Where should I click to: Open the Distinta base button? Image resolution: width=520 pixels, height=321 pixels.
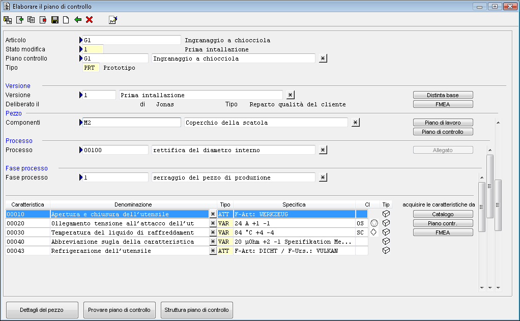coord(443,95)
